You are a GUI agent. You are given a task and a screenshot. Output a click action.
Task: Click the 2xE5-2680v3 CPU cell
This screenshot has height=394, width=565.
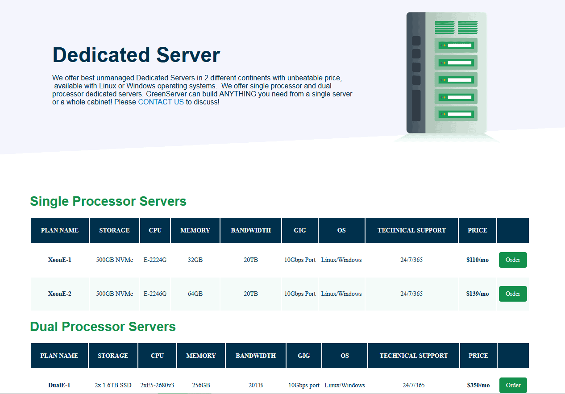coord(157,385)
